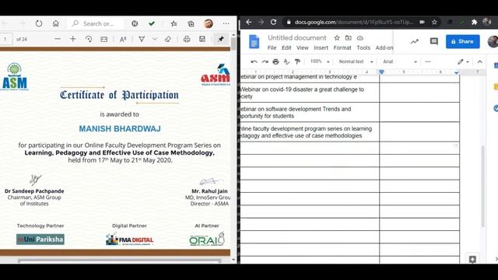This screenshot has width=498, height=280.
Task: Undo the last edit in Docs
Action: point(254,61)
